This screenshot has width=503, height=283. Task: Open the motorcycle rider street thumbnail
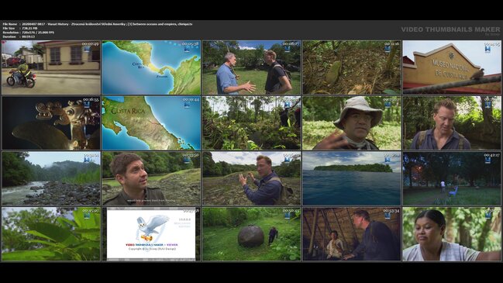[x=51, y=67]
